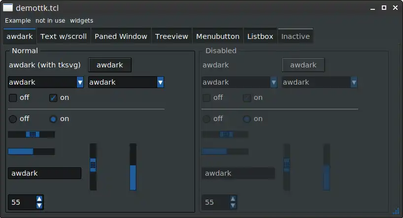Click the horizontal progress bar in Normal frame
This screenshot has height=218, width=403.
click(x=32, y=152)
